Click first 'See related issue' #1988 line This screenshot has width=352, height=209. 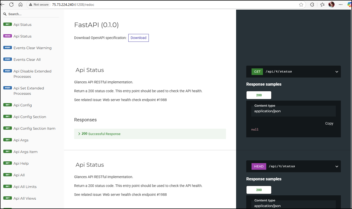pos(120,100)
